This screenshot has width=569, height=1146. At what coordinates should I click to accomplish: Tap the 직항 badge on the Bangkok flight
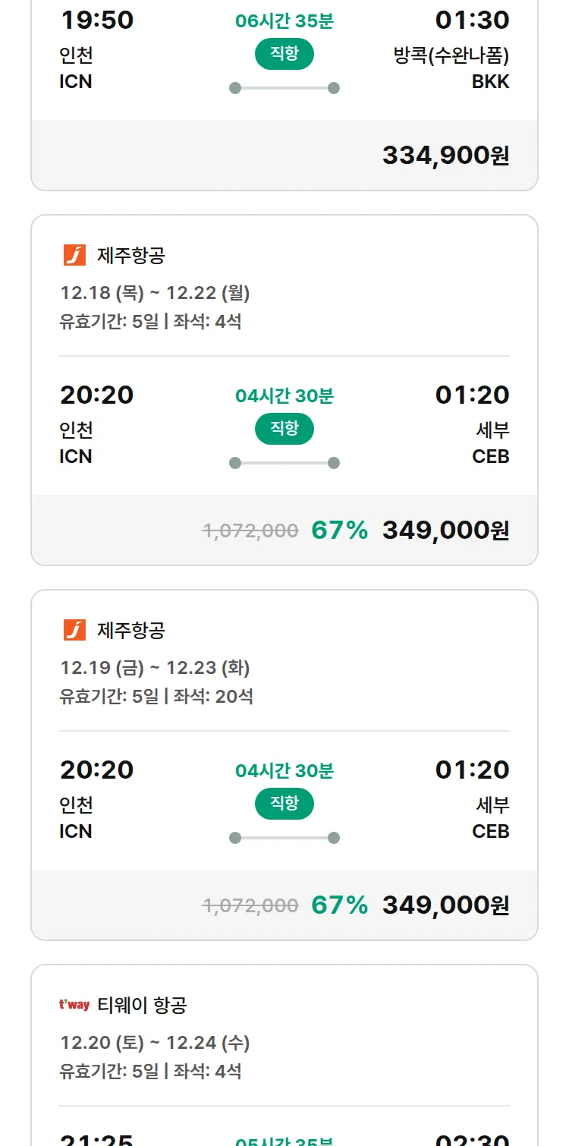pyautogui.click(x=284, y=54)
